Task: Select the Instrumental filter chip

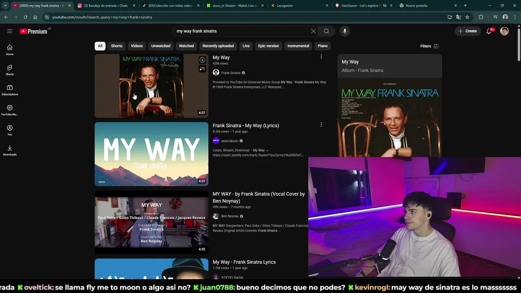Action: [x=298, y=46]
